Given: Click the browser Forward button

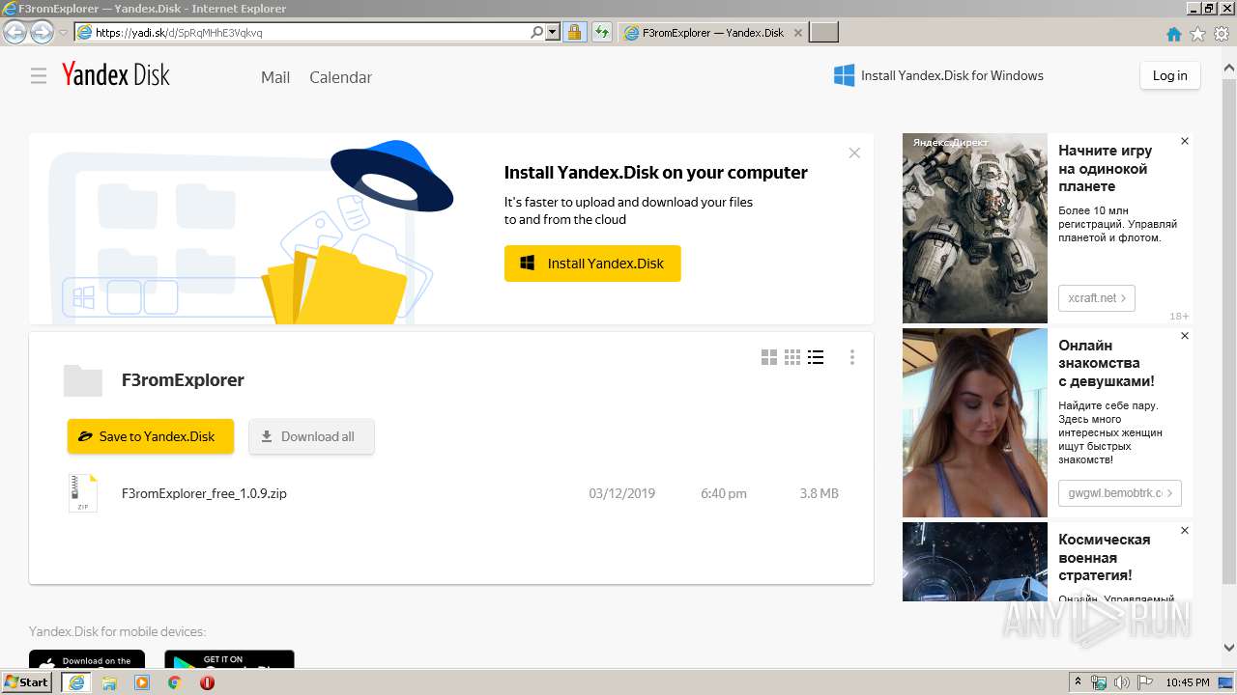Looking at the screenshot, I should [42, 32].
